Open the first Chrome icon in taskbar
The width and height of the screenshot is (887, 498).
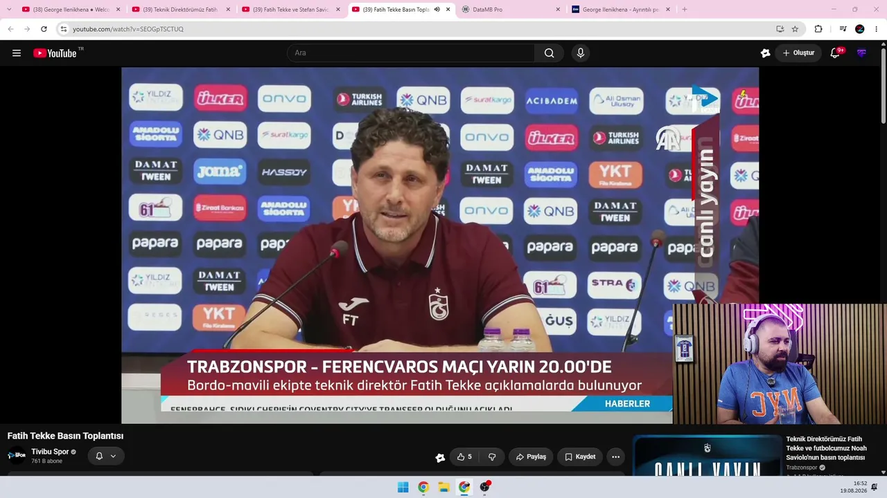coord(423,487)
